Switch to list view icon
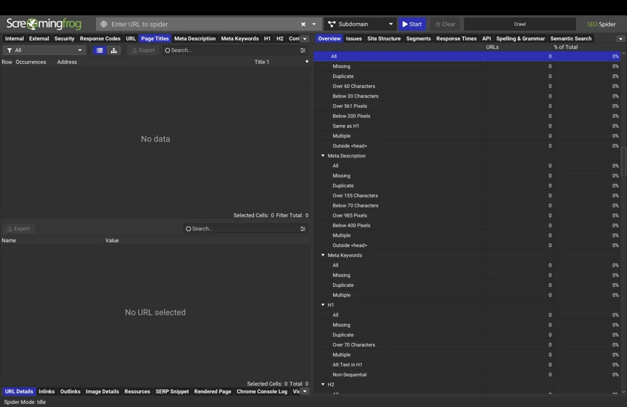Screen dimensions: 627x407 (100, 50)
